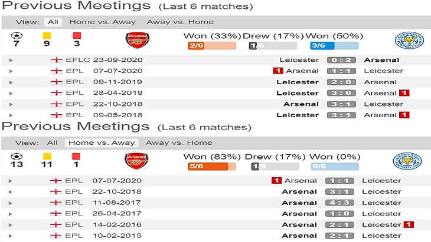This screenshot has height=242, width=431.
Task: Click the Arsenal crest beside Won (83%)
Action: (136, 161)
